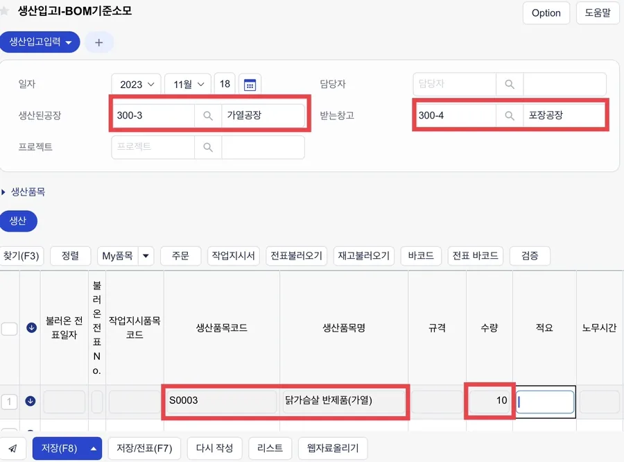Click the down-arrow icon in row 1
Image resolution: width=624 pixels, height=462 pixels.
coord(31,401)
